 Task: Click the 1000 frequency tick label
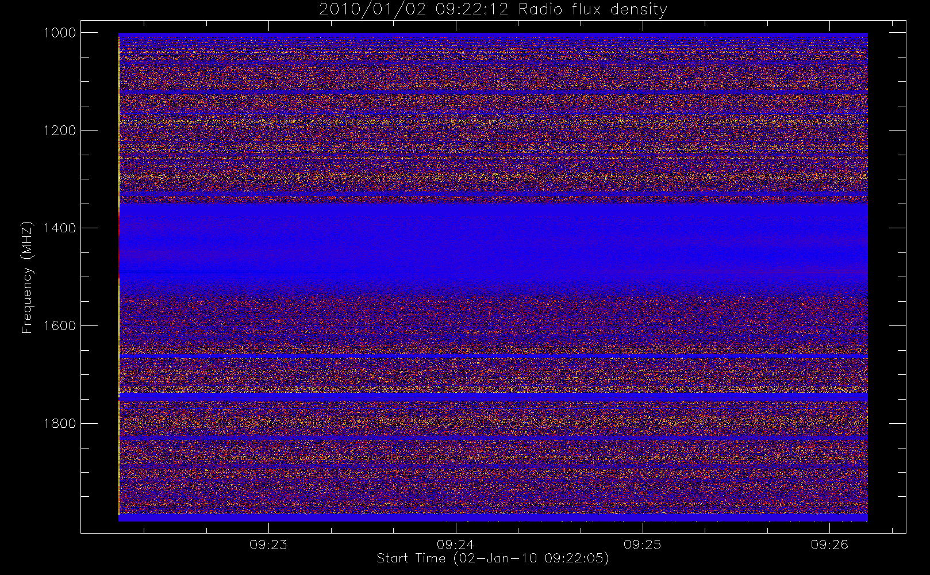tap(60, 33)
